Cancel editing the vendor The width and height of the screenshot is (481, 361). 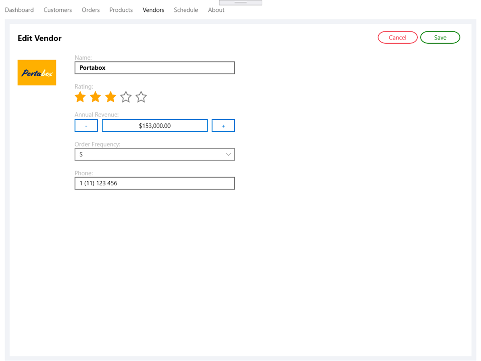pos(397,37)
